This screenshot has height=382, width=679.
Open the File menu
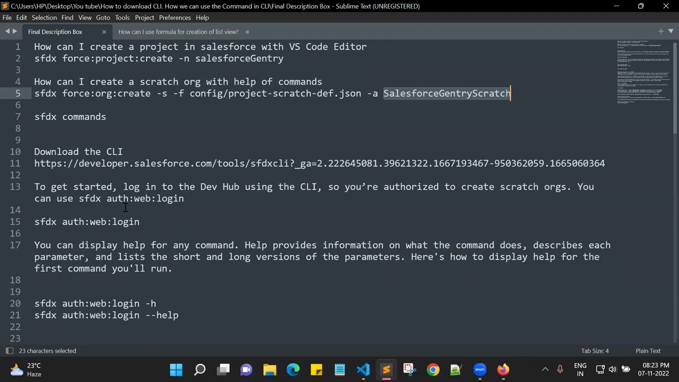click(x=7, y=18)
